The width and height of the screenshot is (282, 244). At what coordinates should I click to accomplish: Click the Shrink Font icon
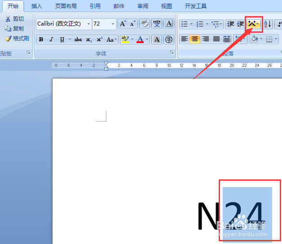(x=133, y=23)
